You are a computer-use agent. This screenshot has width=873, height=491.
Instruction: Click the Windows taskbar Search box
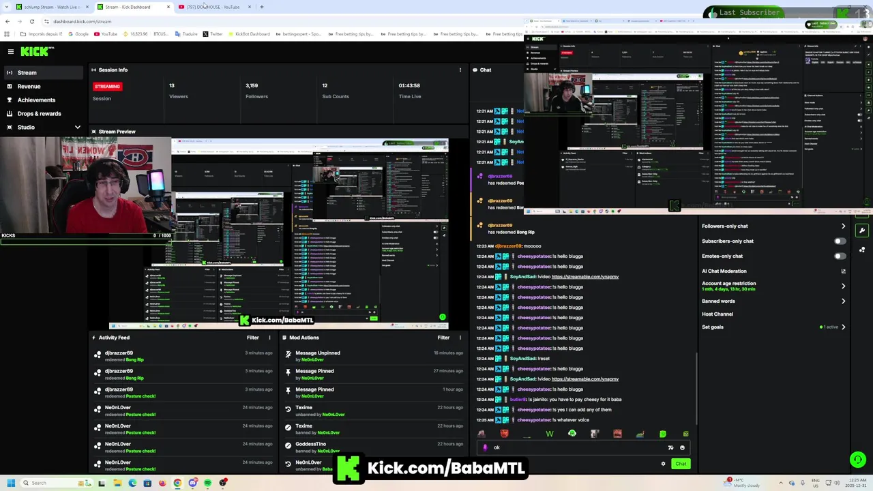56,483
